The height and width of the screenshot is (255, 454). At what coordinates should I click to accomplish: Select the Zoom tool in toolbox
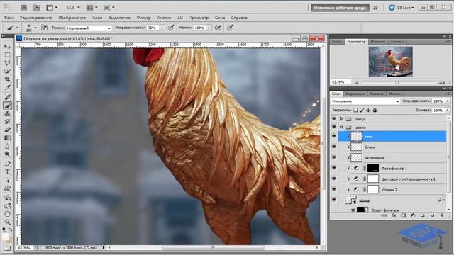8,222
